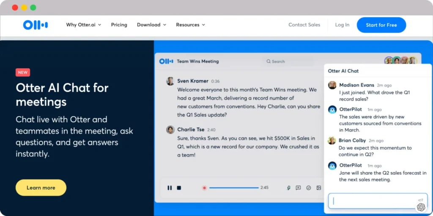
Task: Click the Start for Free button
Action: [x=381, y=25]
